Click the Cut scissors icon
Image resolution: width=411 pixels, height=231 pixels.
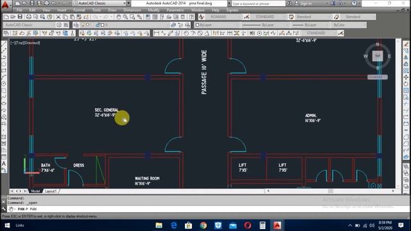pyautogui.click(x=58, y=17)
